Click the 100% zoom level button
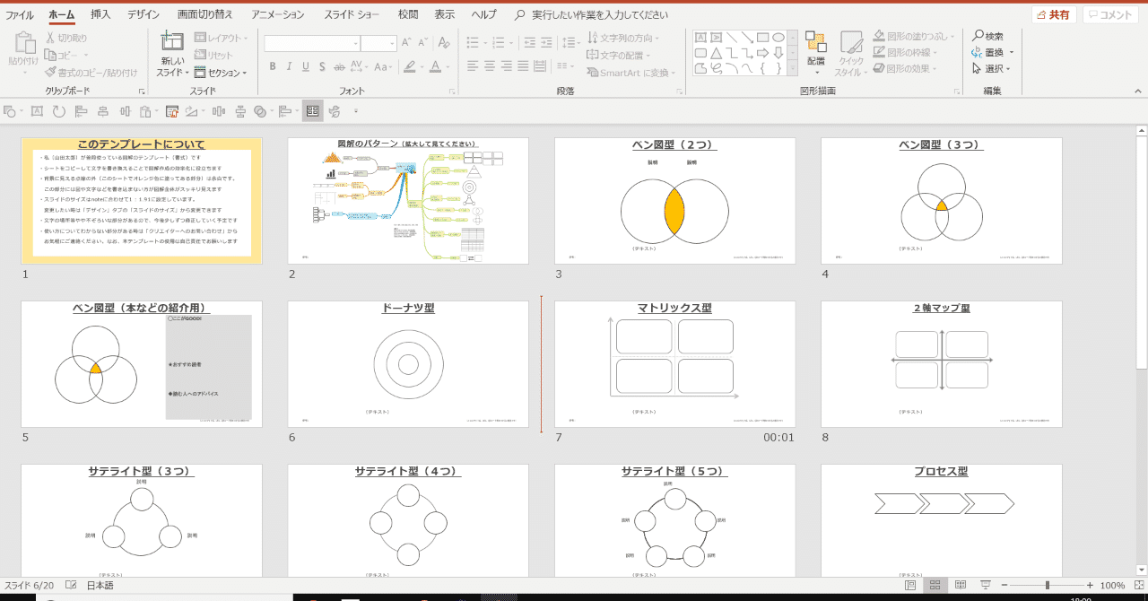Image resolution: width=1148 pixels, height=601 pixels. click(1112, 586)
